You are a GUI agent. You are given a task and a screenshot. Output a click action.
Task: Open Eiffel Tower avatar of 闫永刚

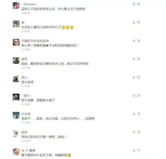[x=16, y=115]
